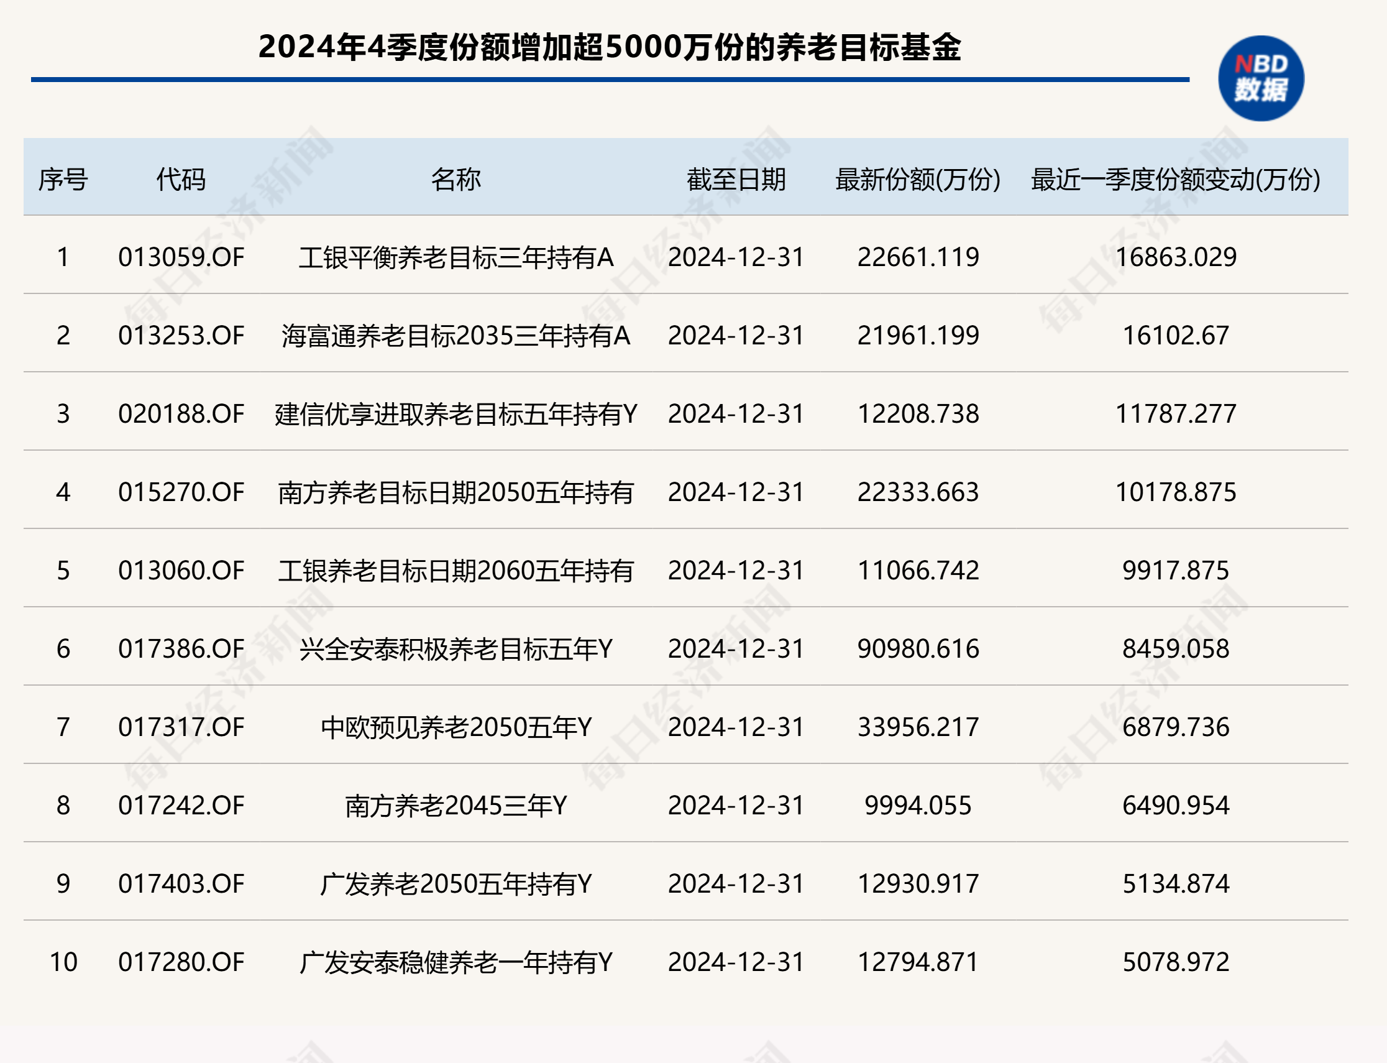Click fund code 017317.OF
This screenshot has height=1063, width=1387.
[x=181, y=729]
